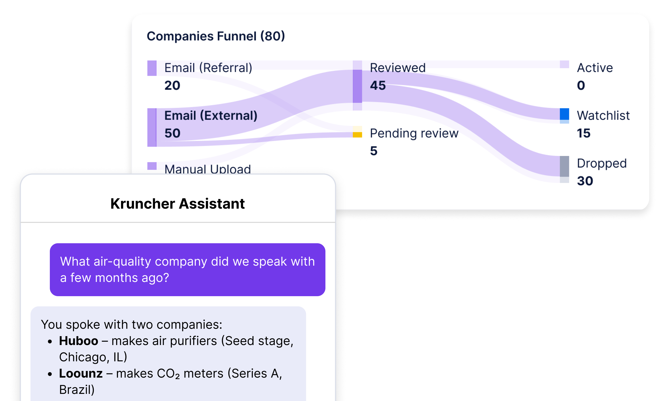Select the Email (External) source node bar

(152, 127)
